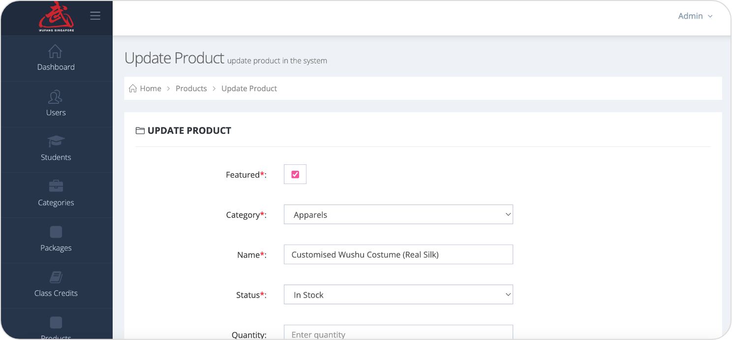Open Users via people icon
This screenshot has height=340, width=732.
click(56, 96)
